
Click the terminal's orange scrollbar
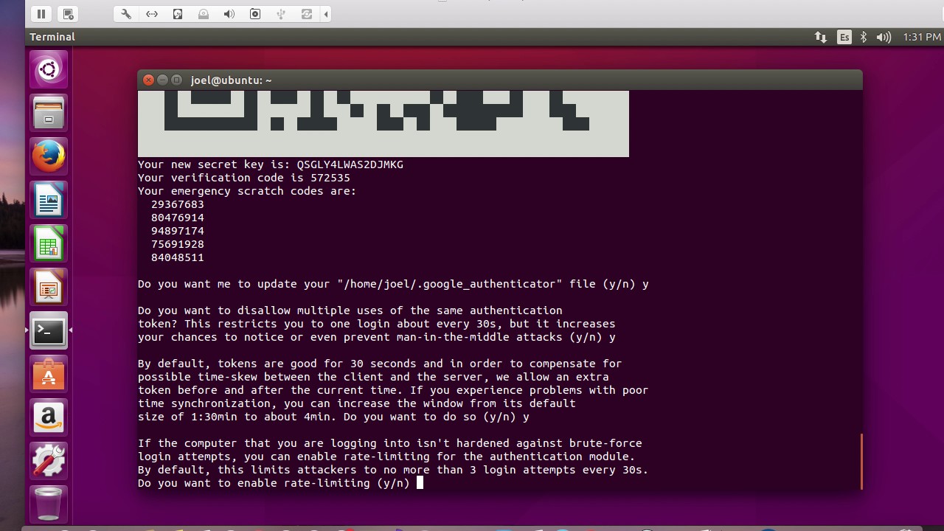pos(861,462)
